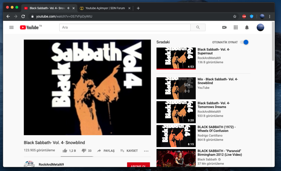Screen dimensions: 281x171
Task: Open the notifications bell
Action: click(x=247, y=28)
